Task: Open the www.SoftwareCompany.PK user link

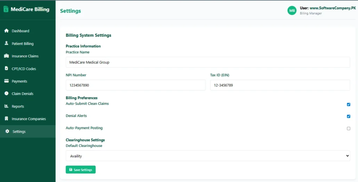Action: point(332,8)
